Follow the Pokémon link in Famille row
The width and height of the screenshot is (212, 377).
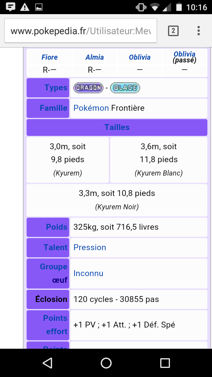click(x=91, y=108)
